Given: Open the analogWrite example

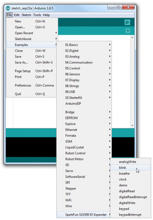Looking at the screenshot, I should pos(130,162).
